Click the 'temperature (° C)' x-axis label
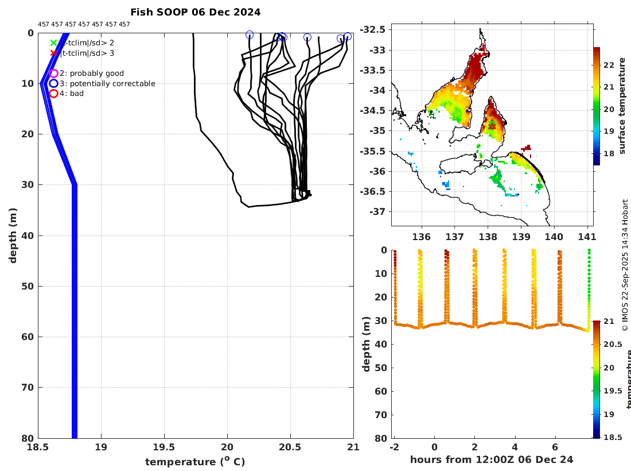This screenshot has width=631, height=471. pos(195,462)
